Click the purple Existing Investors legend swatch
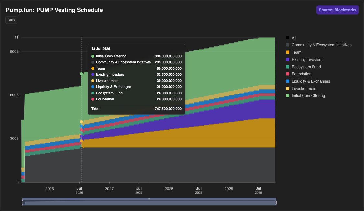 coord(288,60)
